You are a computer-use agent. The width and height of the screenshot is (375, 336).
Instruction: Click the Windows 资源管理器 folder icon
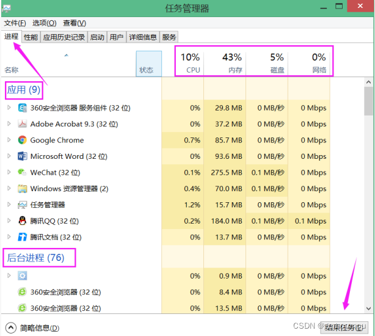(22, 189)
